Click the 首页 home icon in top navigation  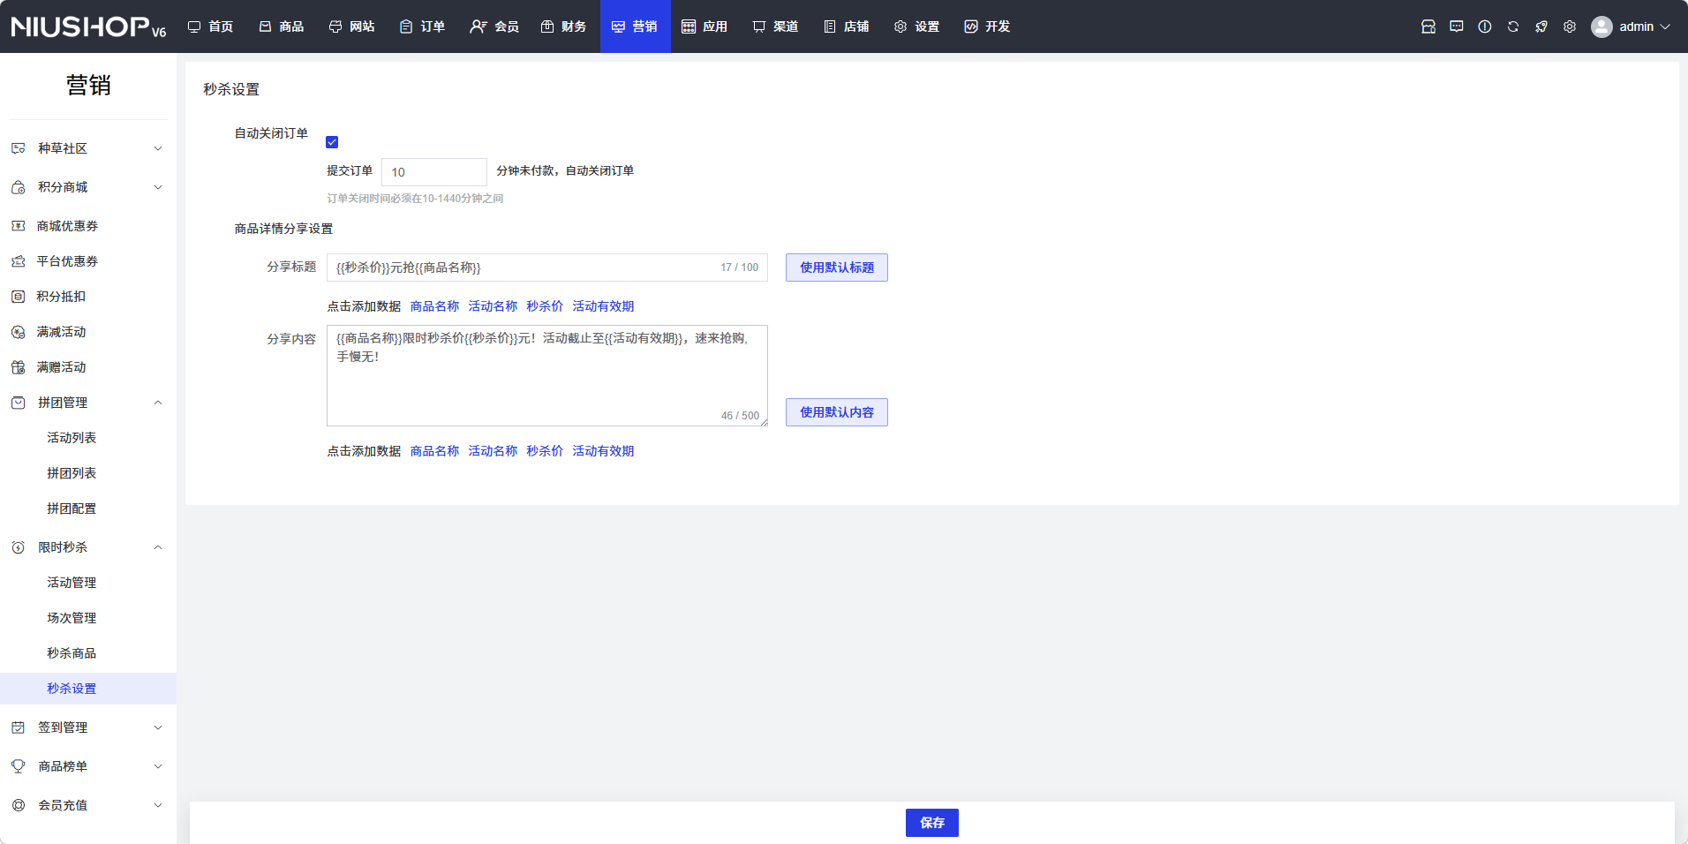[194, 26]
